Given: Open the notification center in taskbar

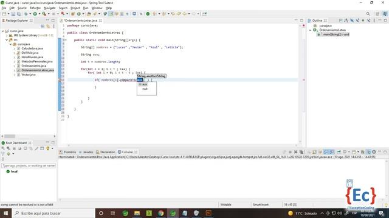Looking at the screenshot, I should point(381,213).
